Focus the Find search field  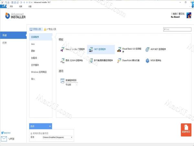(177, 30)
